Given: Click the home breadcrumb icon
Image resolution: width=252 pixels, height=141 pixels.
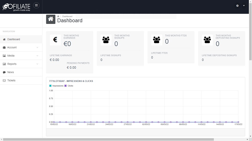Looking at the screenshot, I should coord(58,16).
